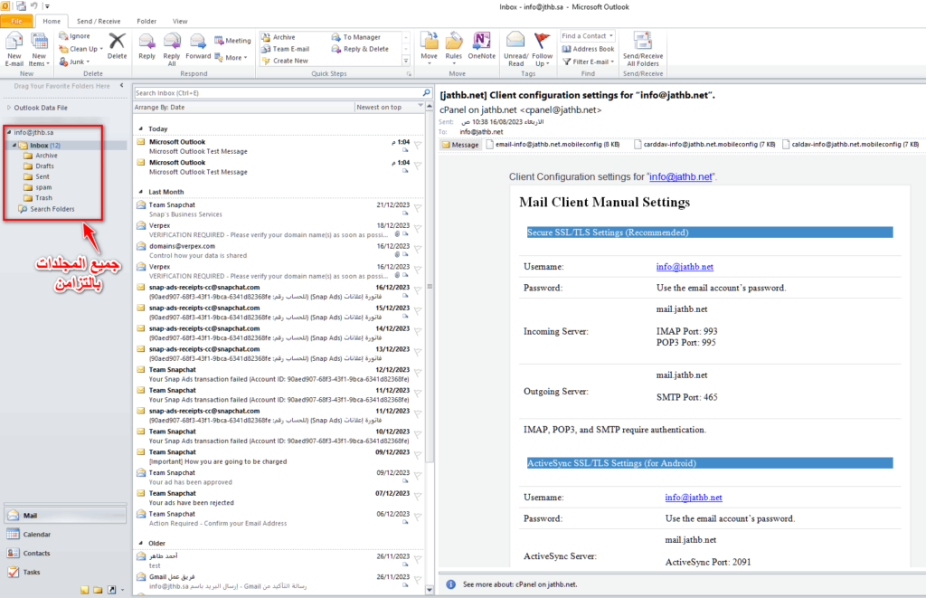This screenshot has width=926, height=598.
Task: Click the info@jathb.net username link
Action: point(685,267)
